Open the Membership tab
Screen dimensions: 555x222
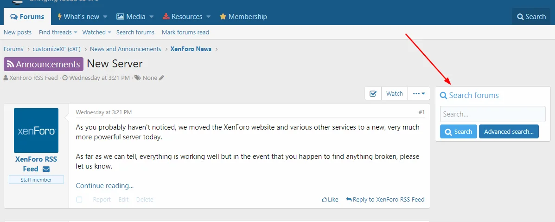click(x=243, y=17)
